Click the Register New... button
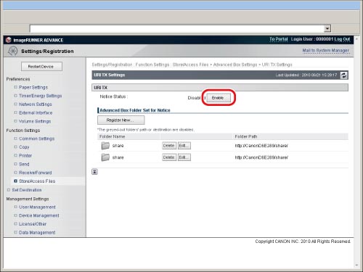 pyautogui.click(x=121, y=120)
